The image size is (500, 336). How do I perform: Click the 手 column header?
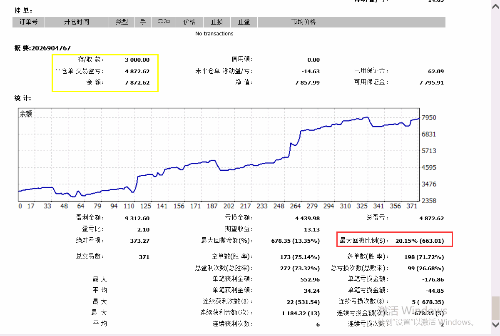143,22
